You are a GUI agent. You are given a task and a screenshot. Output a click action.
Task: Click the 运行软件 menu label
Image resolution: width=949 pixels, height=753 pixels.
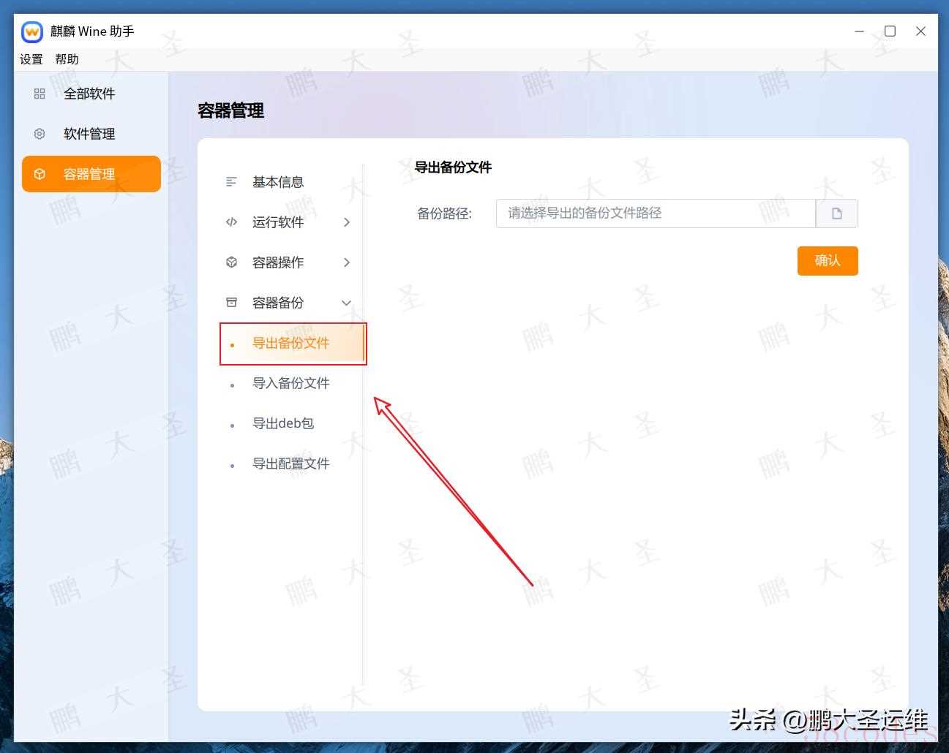tap(278, 222)
